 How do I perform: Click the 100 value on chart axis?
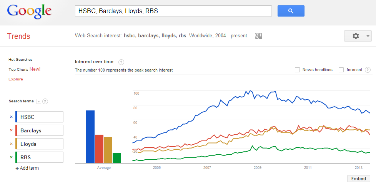point(136,93)
